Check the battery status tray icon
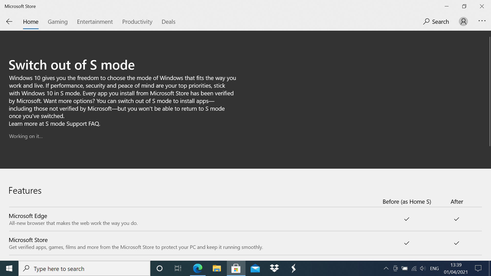Viewport: 491px width, 276px height. (x=405, y=268)
